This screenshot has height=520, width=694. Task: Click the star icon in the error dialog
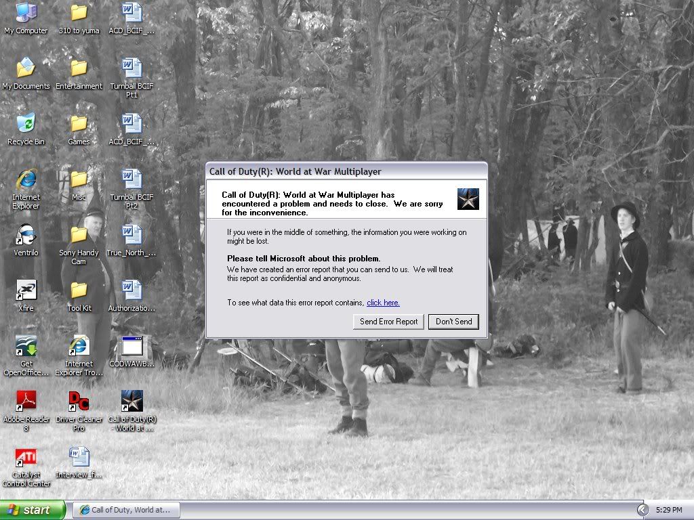pyautogui.click(x=468, y=199)
